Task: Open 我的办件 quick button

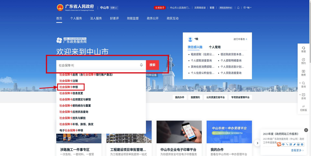Action: point(179,97)
